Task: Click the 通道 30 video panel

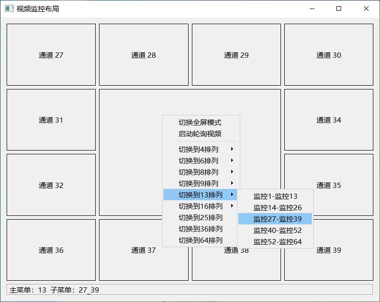Action: [328, 55]
